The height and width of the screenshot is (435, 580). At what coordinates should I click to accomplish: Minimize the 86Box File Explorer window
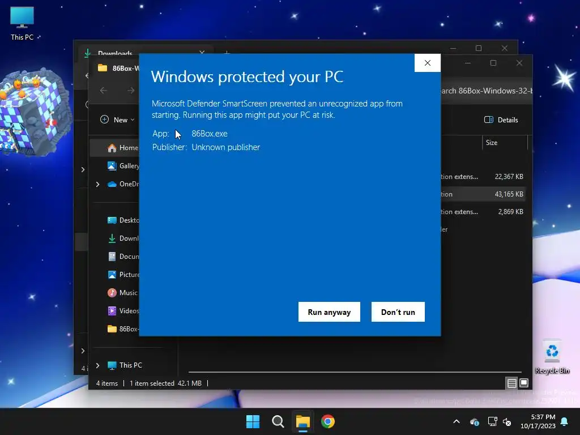coord(467,63)
